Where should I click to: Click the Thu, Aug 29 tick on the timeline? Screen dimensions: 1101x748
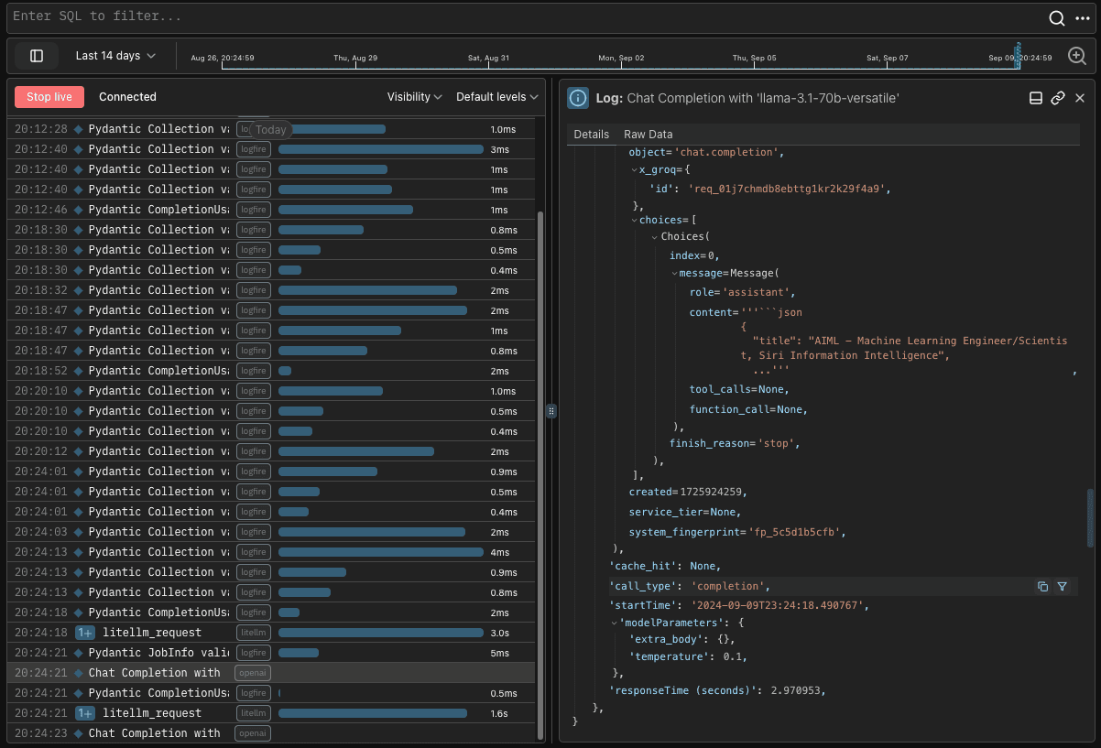pyautogui.click(x=355, y=58)
